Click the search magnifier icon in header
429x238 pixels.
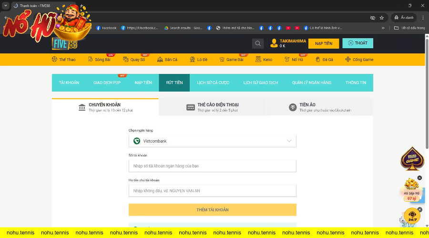pos(258,43)
